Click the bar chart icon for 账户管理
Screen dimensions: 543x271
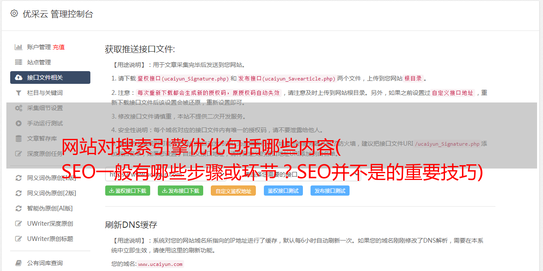coord(19,47)
